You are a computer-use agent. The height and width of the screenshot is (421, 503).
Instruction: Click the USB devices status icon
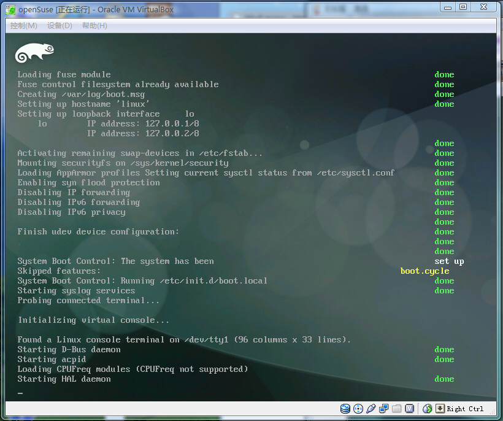click(x=371, y=409)
